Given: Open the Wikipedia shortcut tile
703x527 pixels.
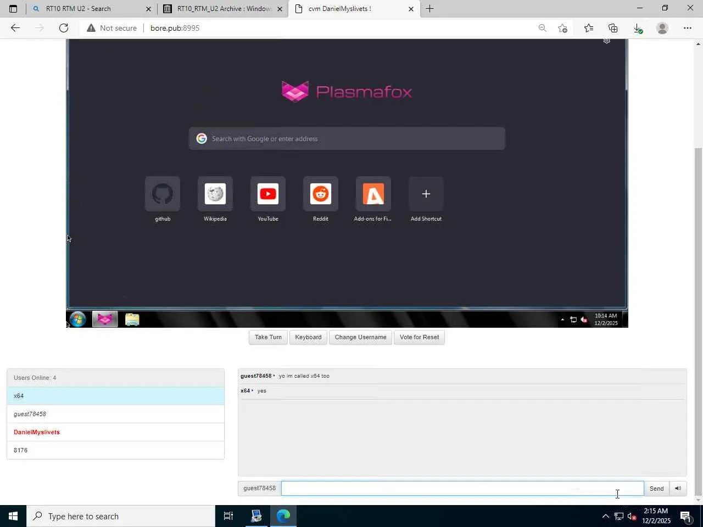Looking at the screenshot, I should click(x=215, y=194).
